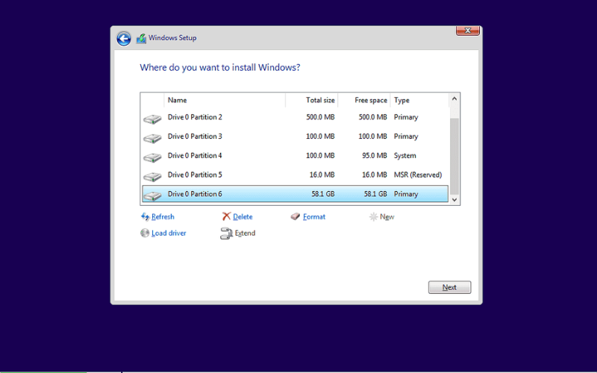Click the red X Delete icon
Image resolution: width=597 pixels, height=373 pixels.
pyautogui.click(x=227, y=216)
